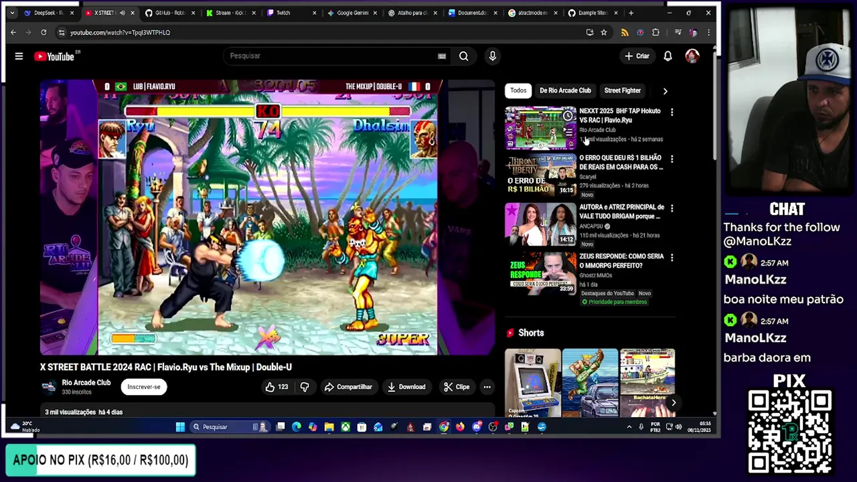
Task: Open Chrome three-dot menu
Action: [x=708, y=32]
